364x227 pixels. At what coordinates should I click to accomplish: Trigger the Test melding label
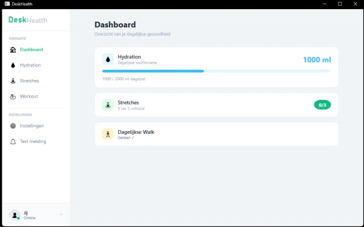(33, 141)
